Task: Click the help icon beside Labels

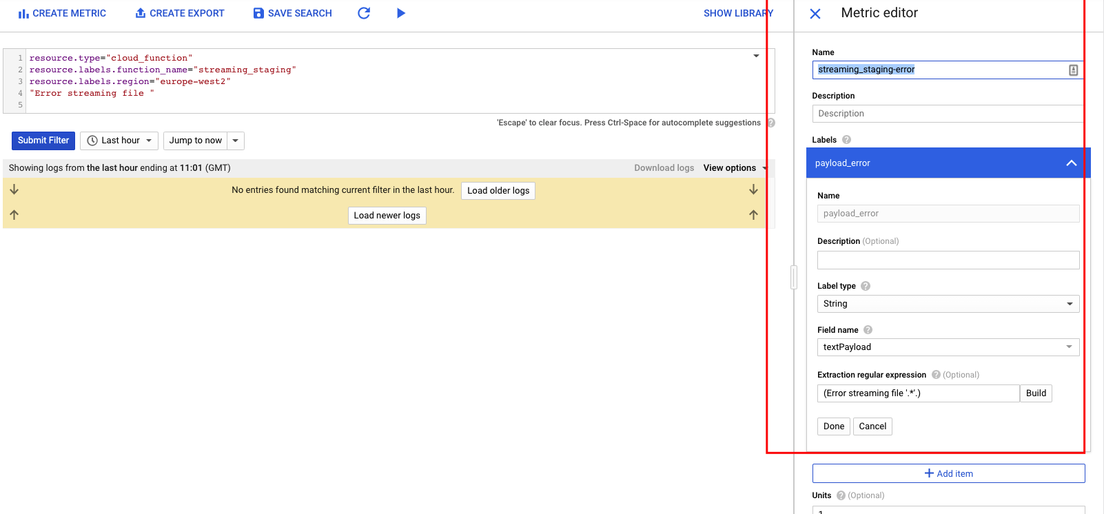Action: tap(846, 140)
